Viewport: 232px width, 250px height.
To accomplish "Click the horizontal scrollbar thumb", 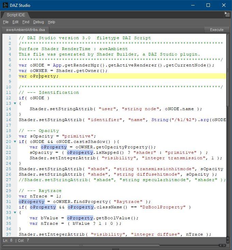I will (x=81, y=245).
